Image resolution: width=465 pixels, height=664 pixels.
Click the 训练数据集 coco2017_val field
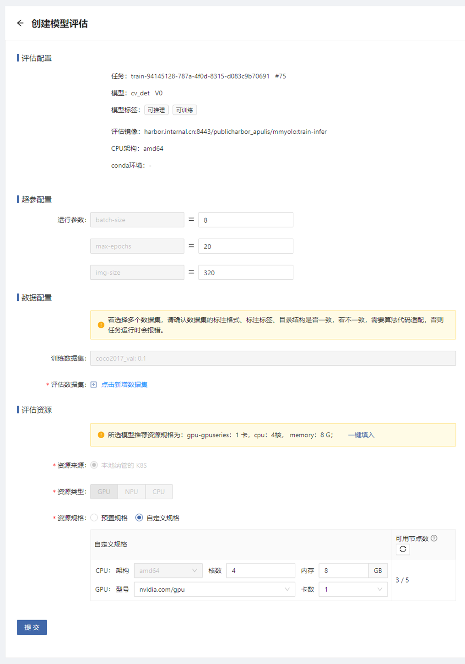coord(273,358)
